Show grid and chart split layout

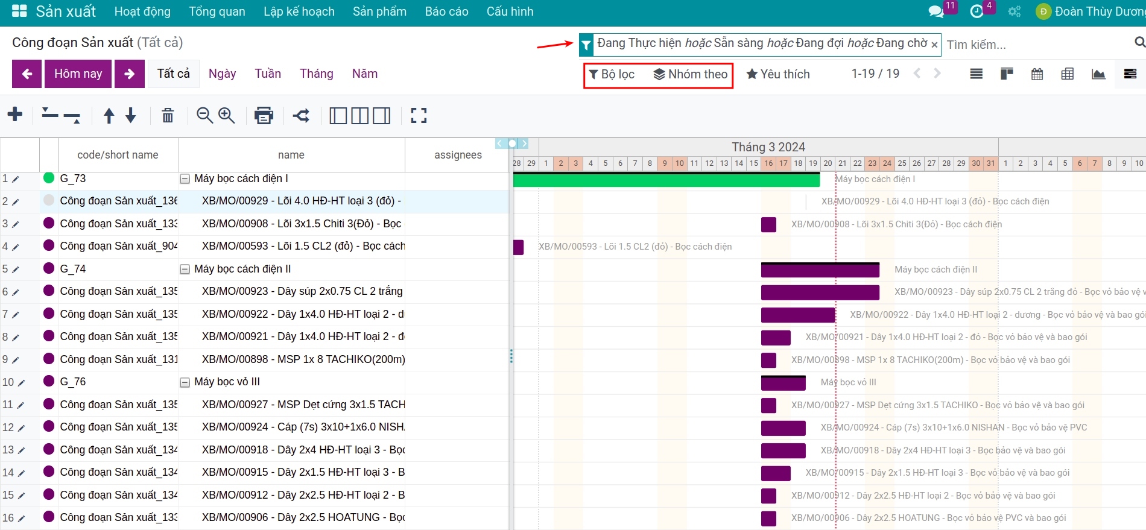coord(360,115)
